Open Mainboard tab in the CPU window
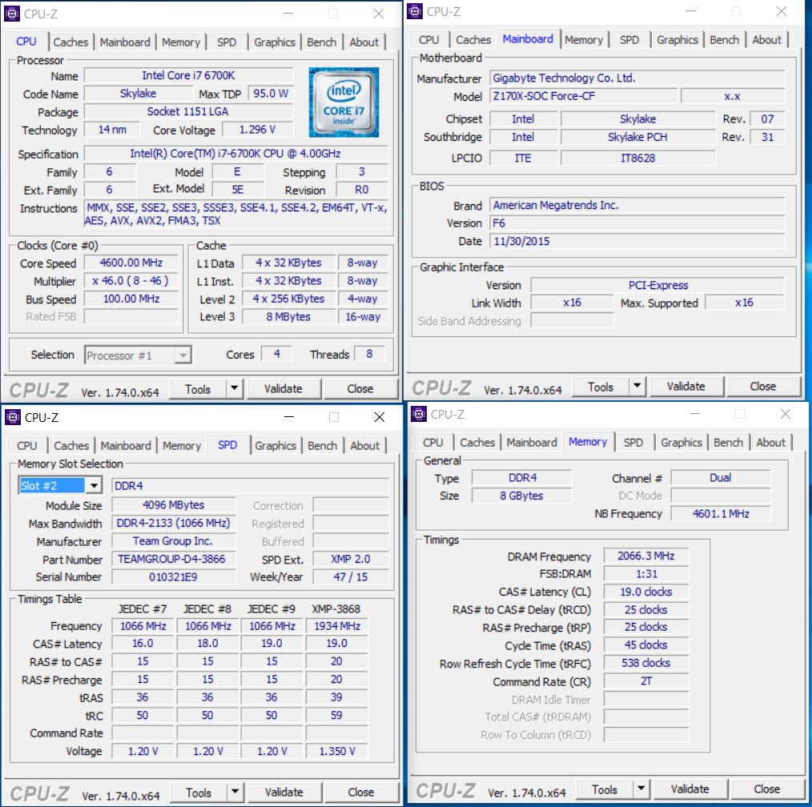The width and height of the screenshot is (812, 807). 125,42
